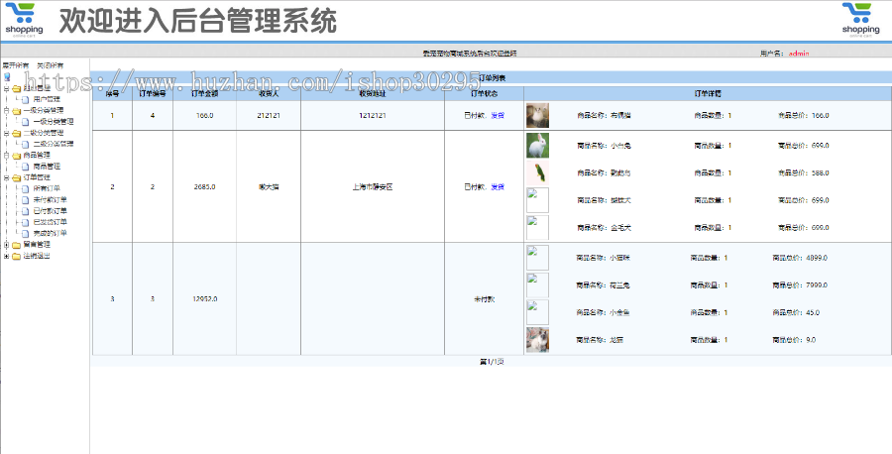Click the 龙猫 product thumbnail
Image resolution: width=892 pixels, height=454 pixels.
click(x=537, y=340)
